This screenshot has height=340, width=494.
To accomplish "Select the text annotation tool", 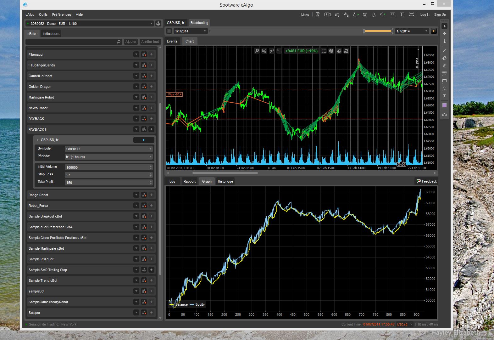I will 444,96.
